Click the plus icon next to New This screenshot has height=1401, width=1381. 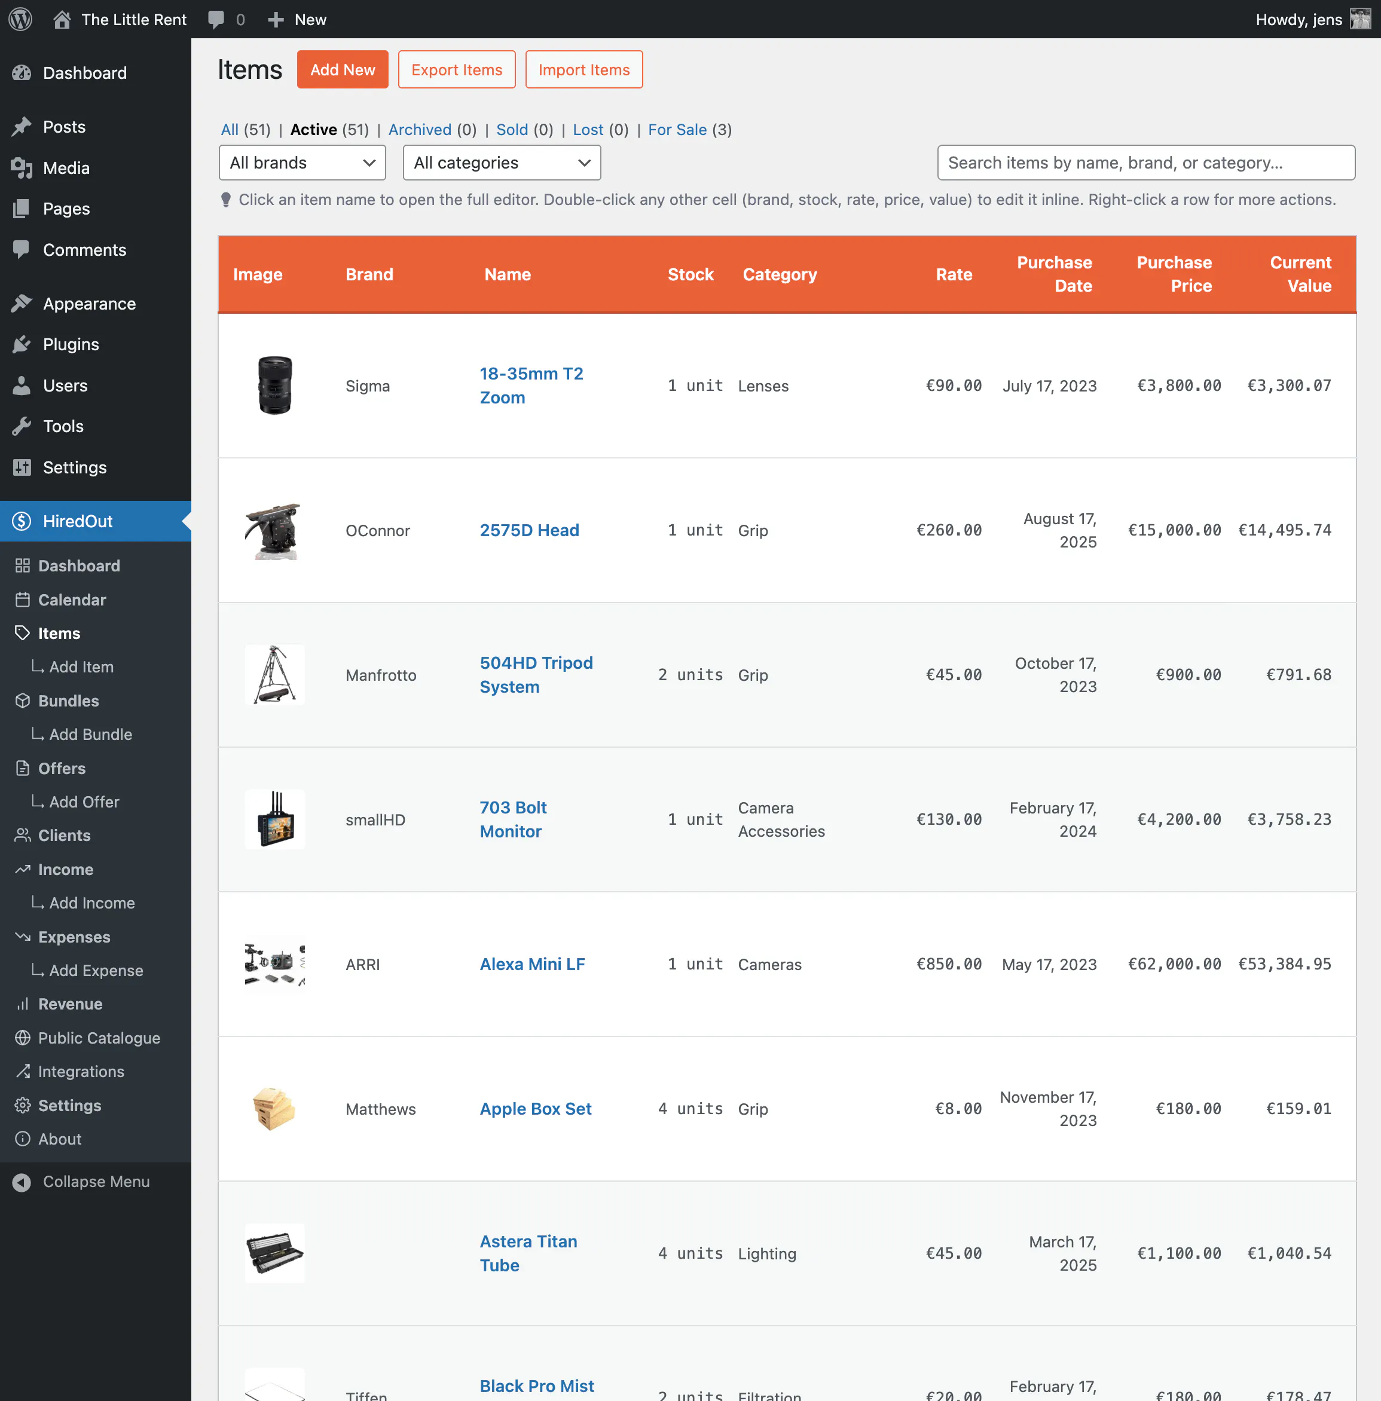pos(276,20)
